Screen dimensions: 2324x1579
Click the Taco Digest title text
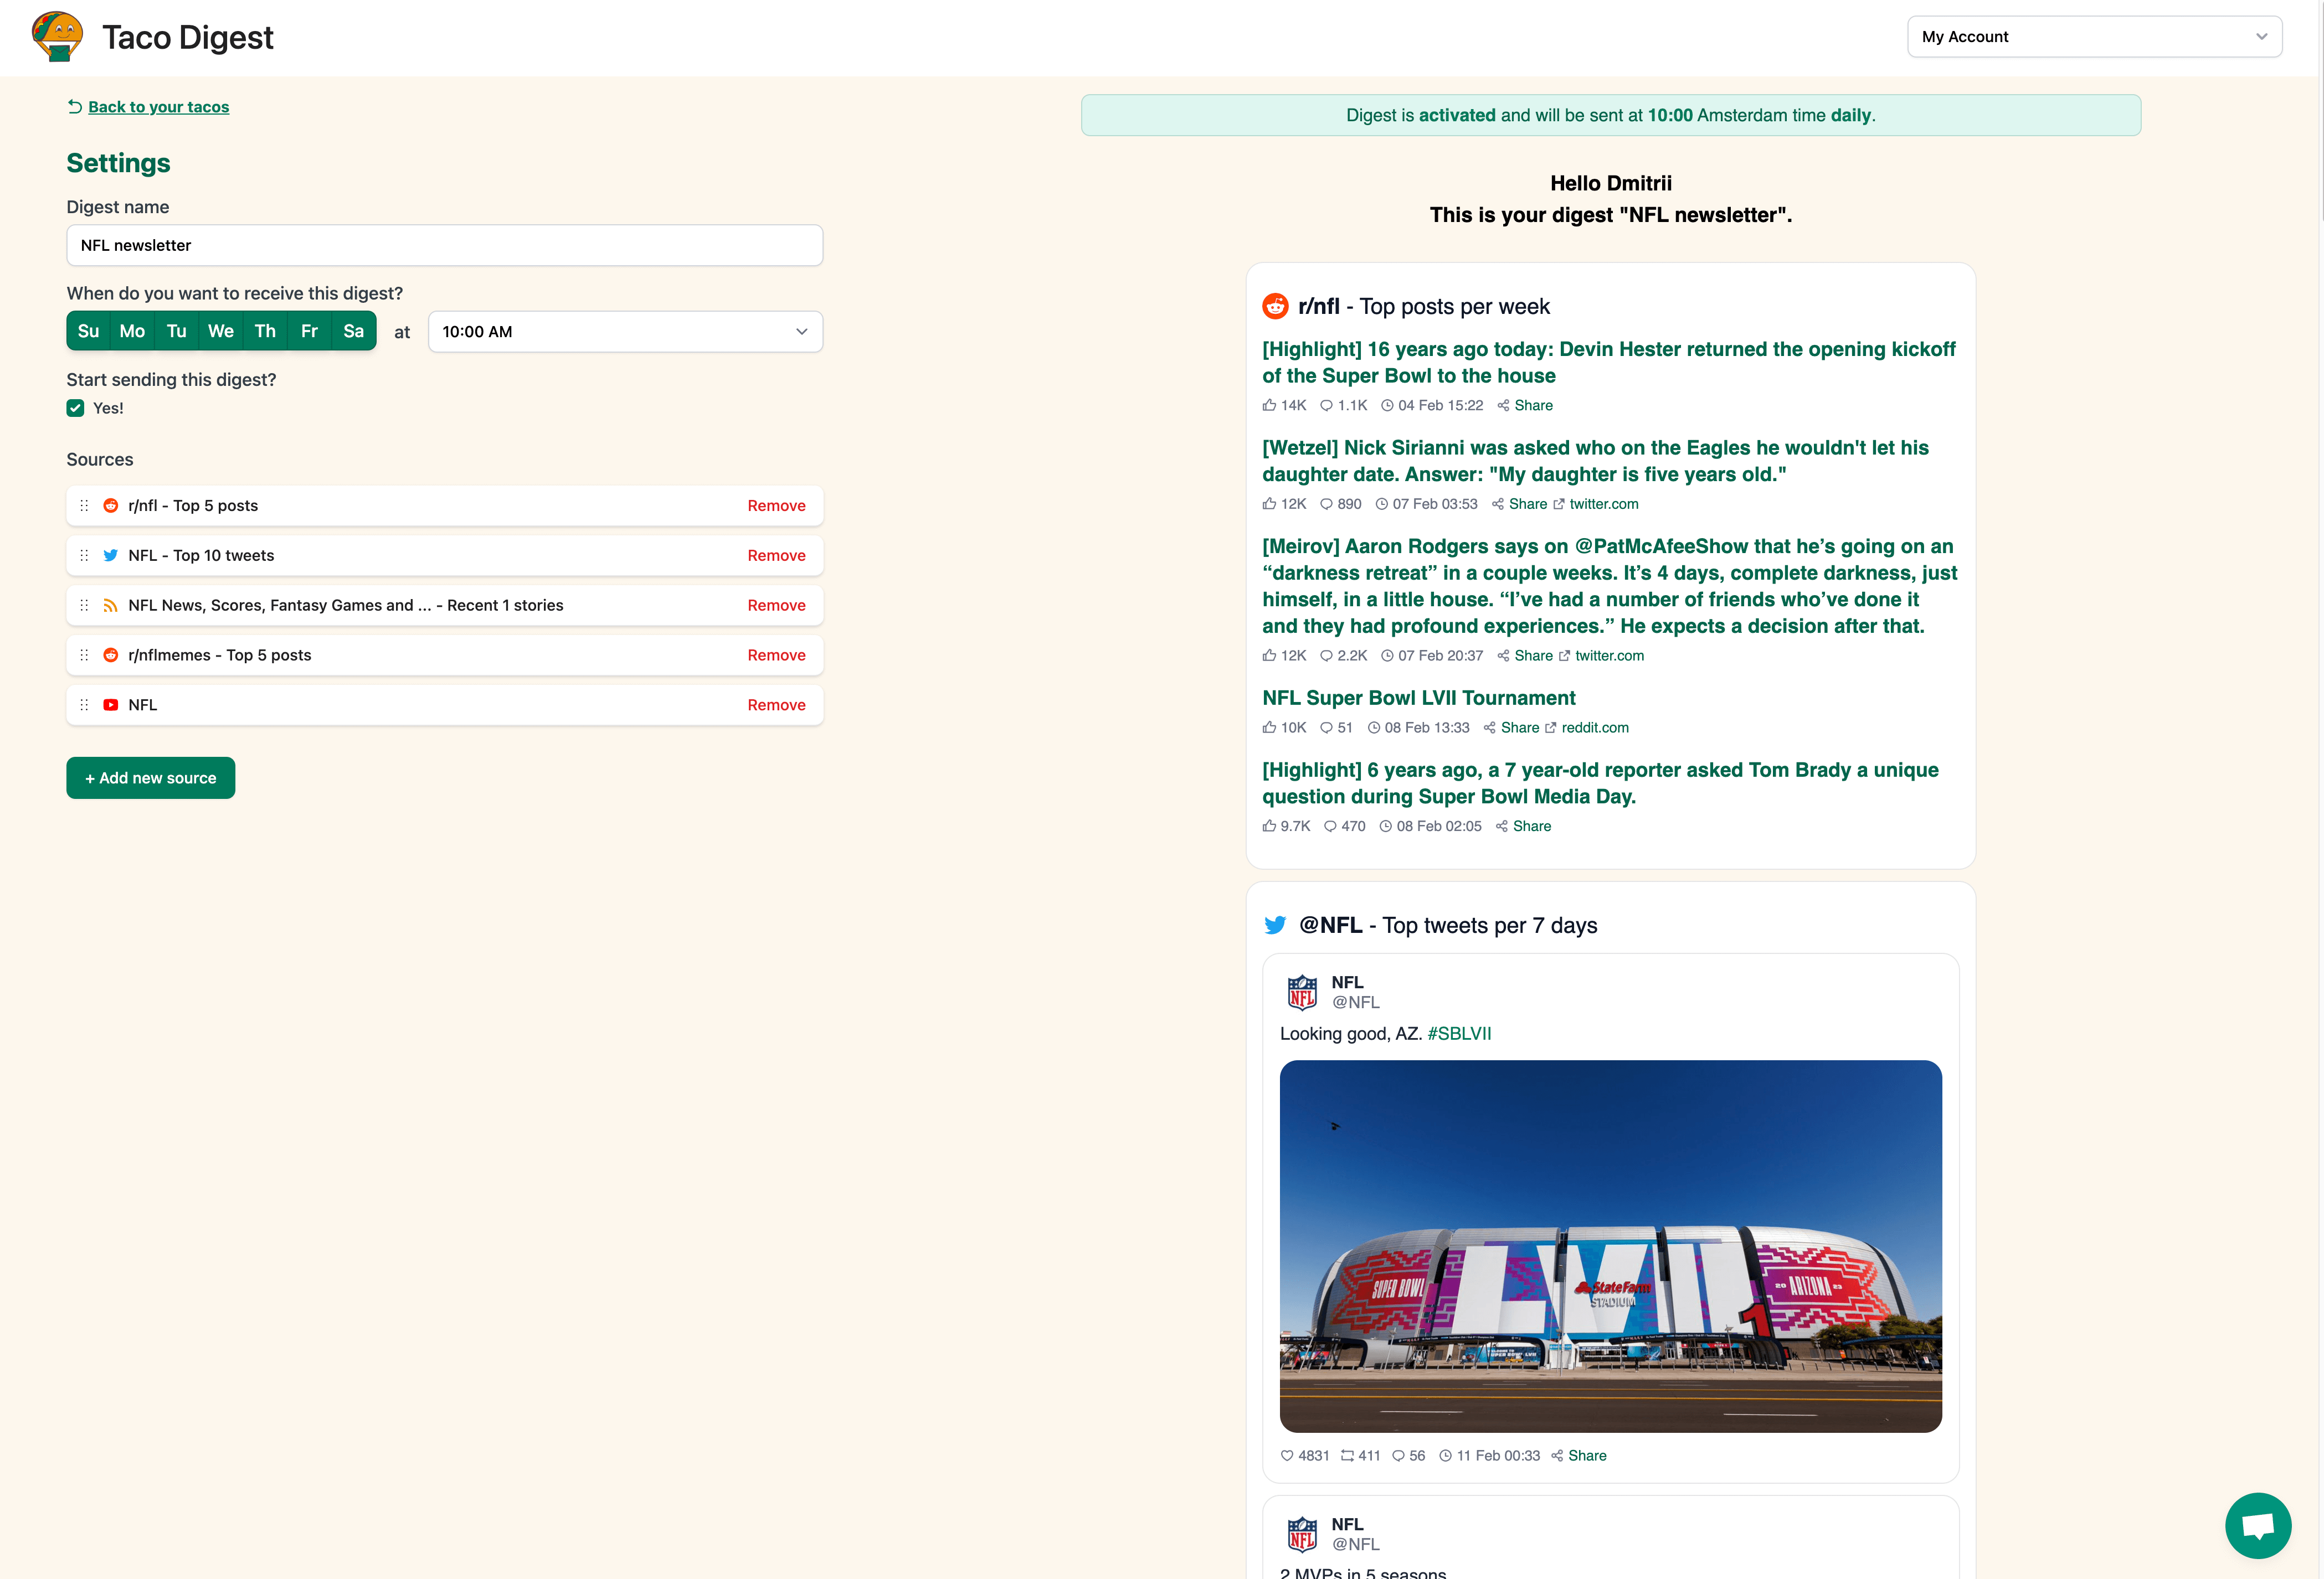187,37
